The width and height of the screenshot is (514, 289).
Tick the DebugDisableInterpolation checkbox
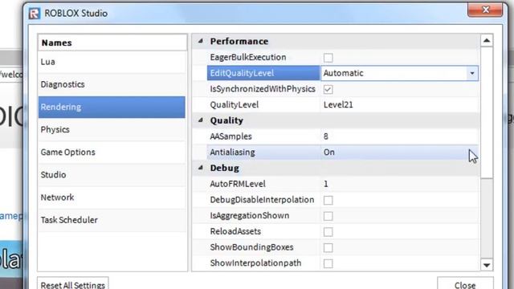pyautogui.click(x=328, y=200)
